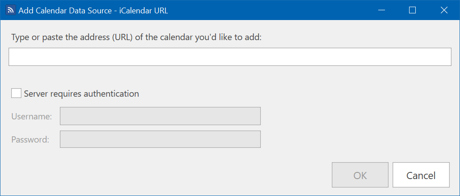Click the "Username:" label
Viewport: 460px width, 196px height.
[x=32, y=117]
